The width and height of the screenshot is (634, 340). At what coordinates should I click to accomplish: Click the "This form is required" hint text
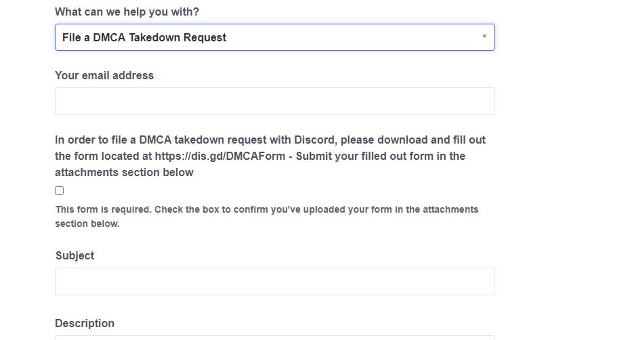pyautogui.click(x=103, y=210)
